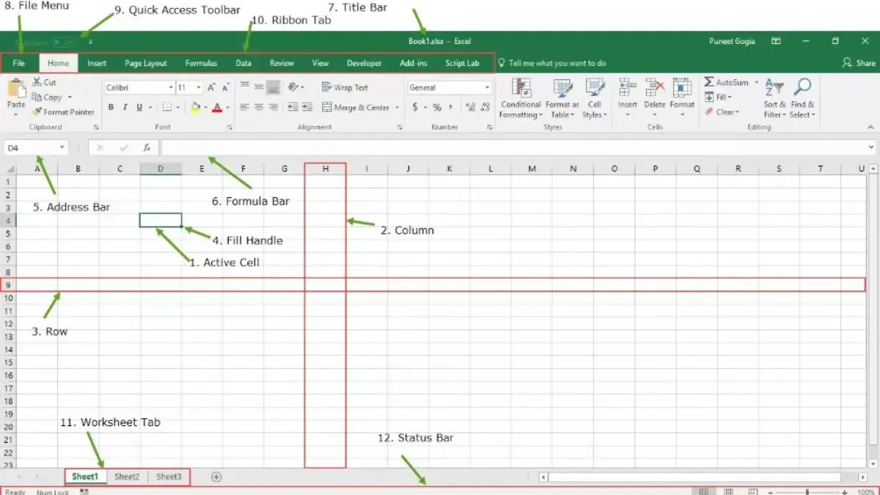The height and width of the screenshot is (495, 880).
Task: Click the Insert Function fx icon
Action: tap(147, 147)
